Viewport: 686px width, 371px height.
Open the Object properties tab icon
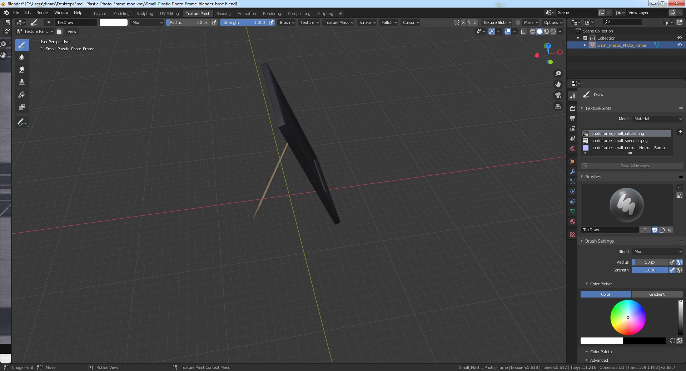(x=573, y=162)
